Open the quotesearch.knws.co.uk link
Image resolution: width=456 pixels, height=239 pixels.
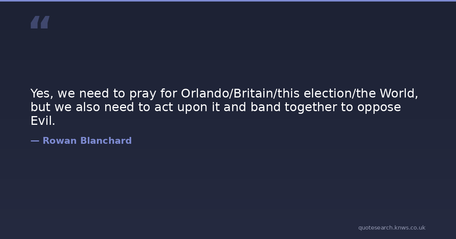[391, 228]
